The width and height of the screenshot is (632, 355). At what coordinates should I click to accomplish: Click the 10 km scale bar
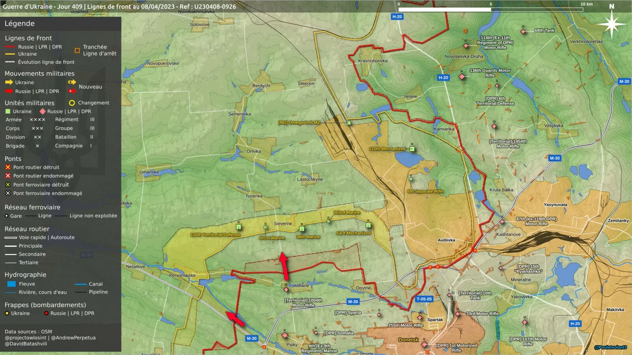coord(491,9)
